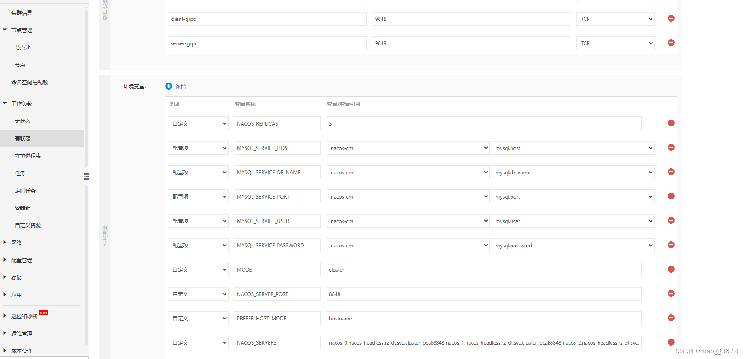
Task: Open protocol dropdown for client-grpc port
Action: click(x=615, y=19)
